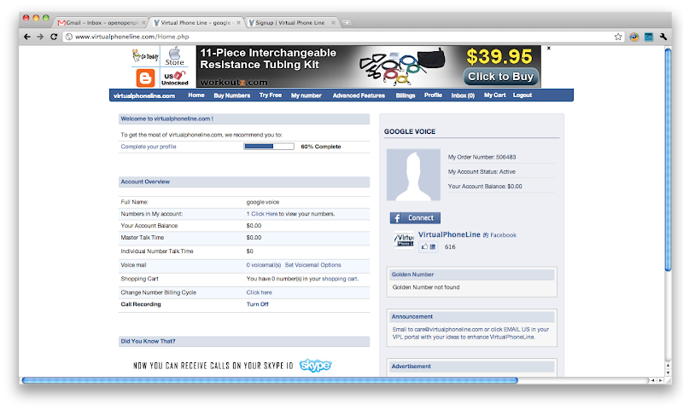Click the green browser extension icon
Viewport: 683px width, 410px height.
[649, 37]
